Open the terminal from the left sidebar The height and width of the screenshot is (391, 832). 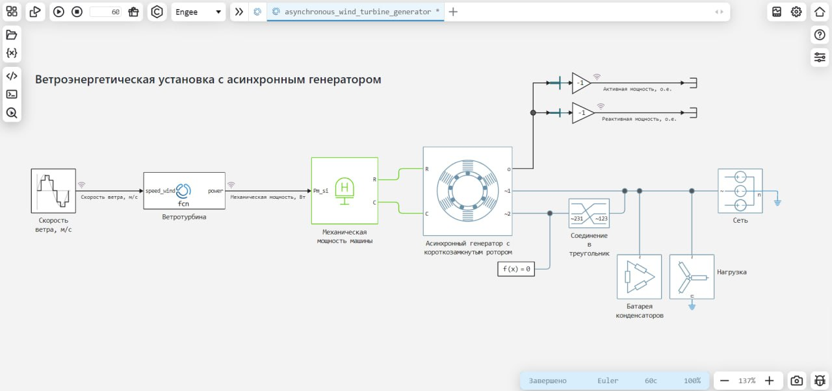(12, 94)
